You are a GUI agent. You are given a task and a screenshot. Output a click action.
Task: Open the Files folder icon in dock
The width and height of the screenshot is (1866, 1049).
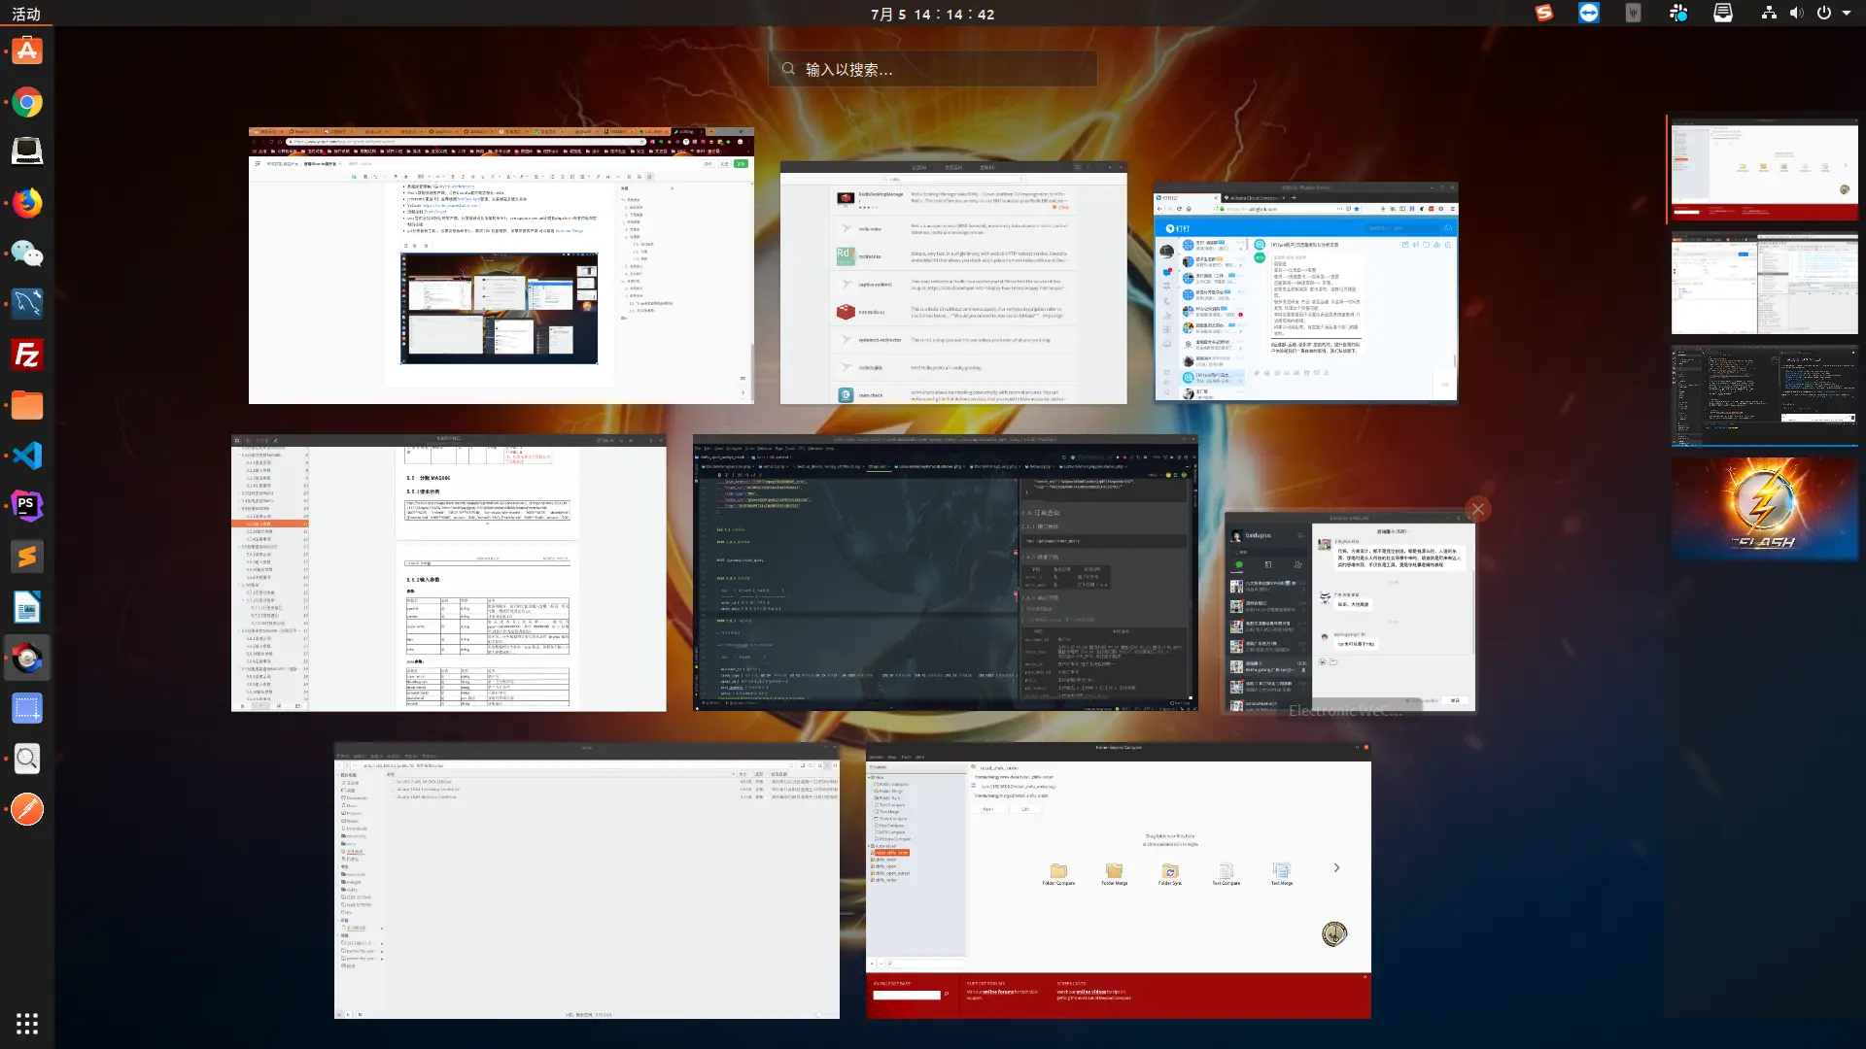click(x=27, y=405)
